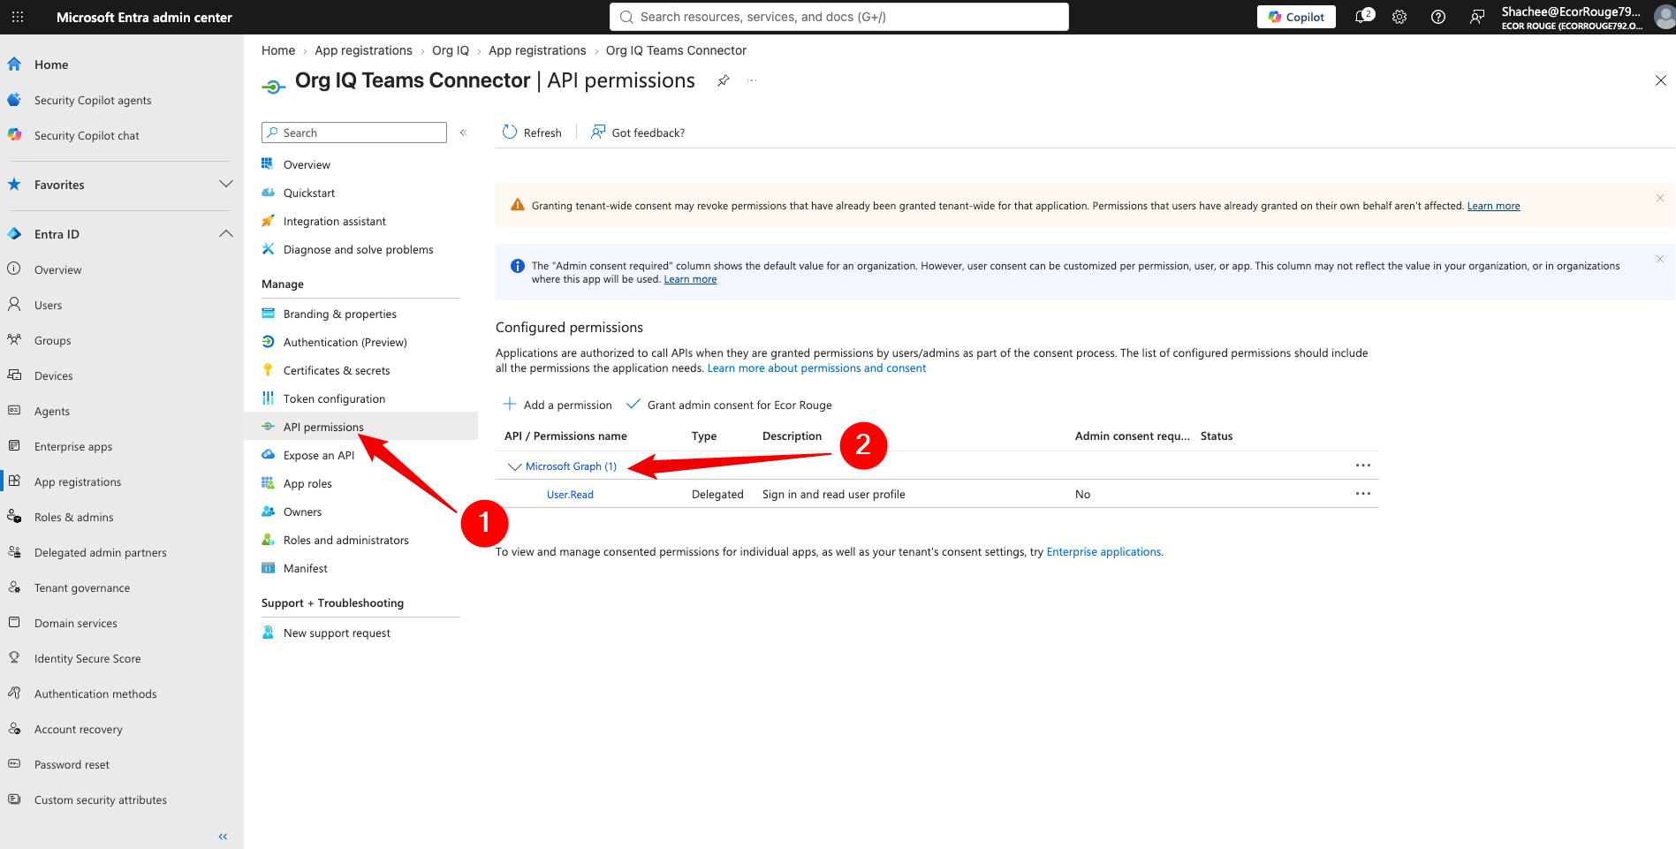Dismiss the admin consent info banner

1659,259
